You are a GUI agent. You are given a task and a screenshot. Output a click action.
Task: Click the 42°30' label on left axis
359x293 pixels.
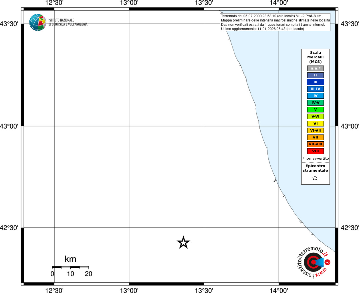point(9,228)
